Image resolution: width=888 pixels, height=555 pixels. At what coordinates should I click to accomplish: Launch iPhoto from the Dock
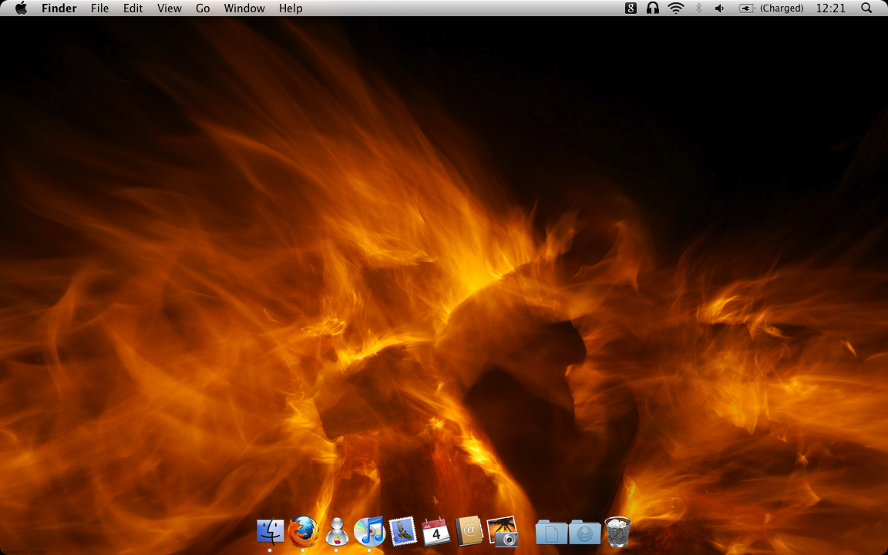coord(503,531)
